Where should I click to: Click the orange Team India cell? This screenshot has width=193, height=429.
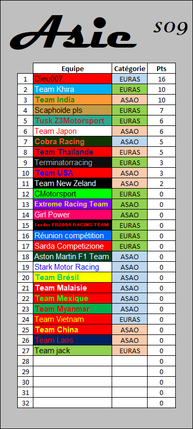pos(73,100)
